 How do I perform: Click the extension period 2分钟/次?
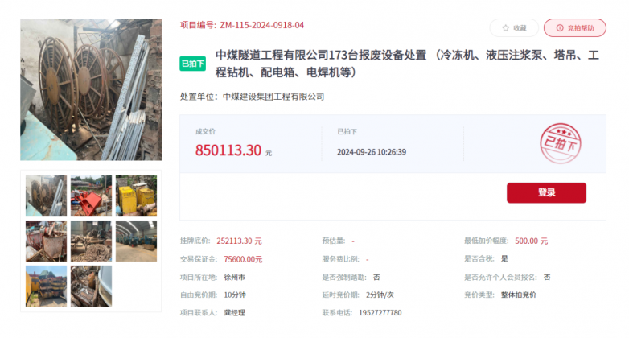coord(380,295)
